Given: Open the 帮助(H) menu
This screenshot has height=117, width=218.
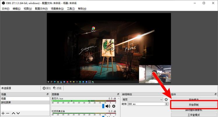Looking at the screenshot, I should click(82, 9).
